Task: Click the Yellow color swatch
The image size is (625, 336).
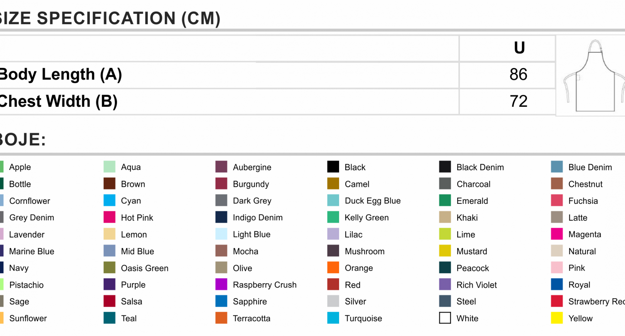Action: [x=557, y=318]
